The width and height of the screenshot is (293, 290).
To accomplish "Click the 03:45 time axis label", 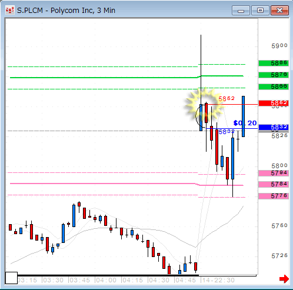I will 80,280.
